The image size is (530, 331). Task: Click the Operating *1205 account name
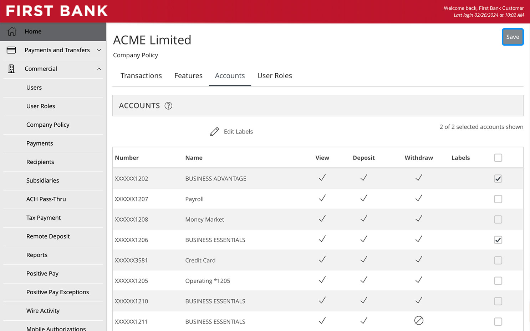(x=208, y=281)
